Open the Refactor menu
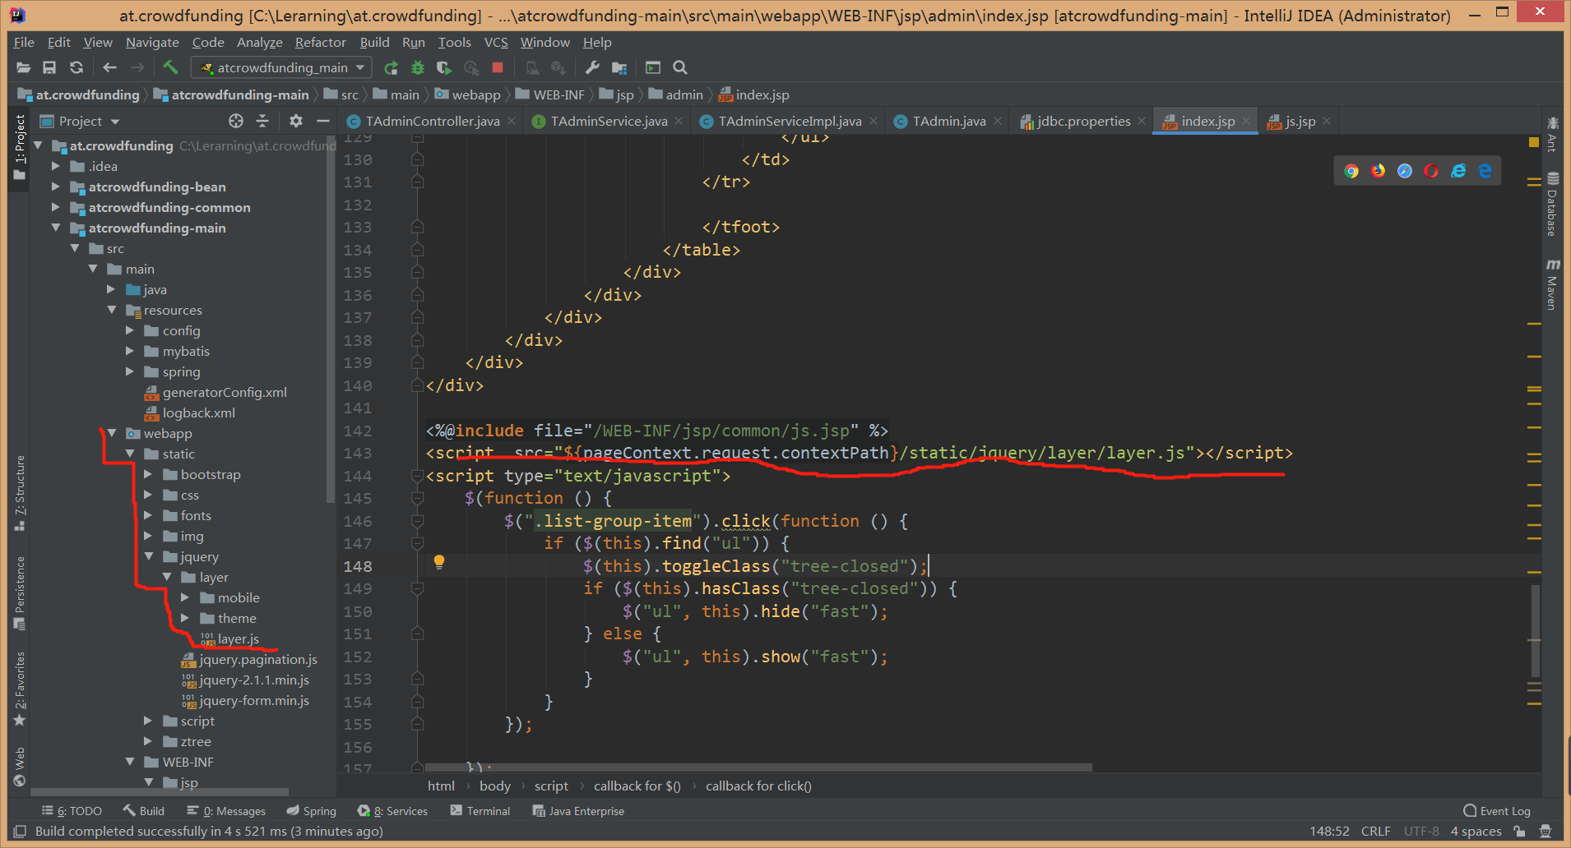 [321, 42]
